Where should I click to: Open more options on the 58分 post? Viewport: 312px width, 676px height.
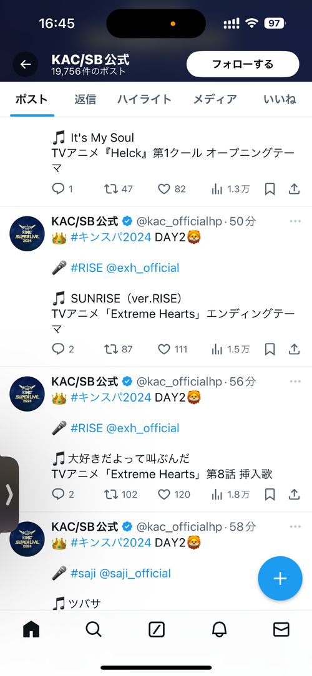[295, 526]
